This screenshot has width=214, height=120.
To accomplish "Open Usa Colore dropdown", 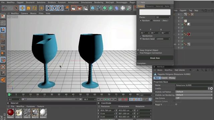I will coord(194,98).
